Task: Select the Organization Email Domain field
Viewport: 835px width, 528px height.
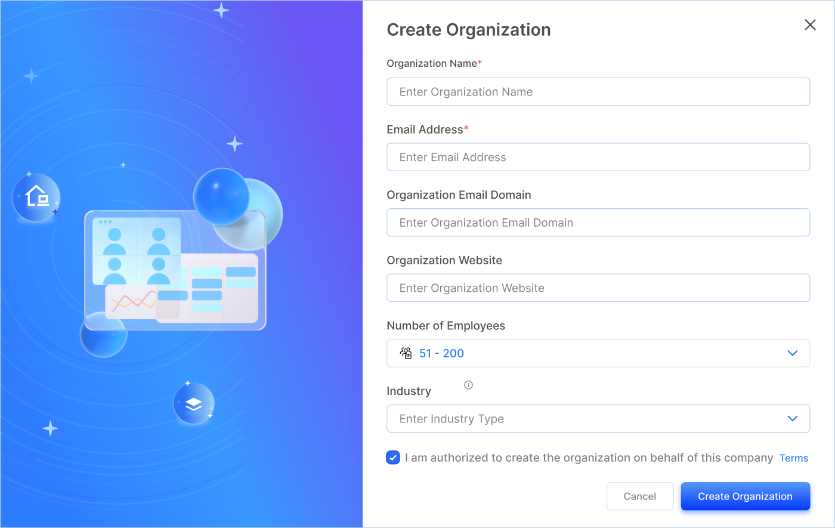Action: click(x=598, y=223)
